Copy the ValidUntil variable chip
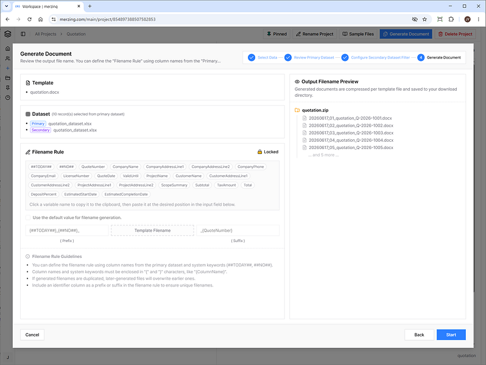This screenshot has height=365, width=486. (x=130, y=176)
